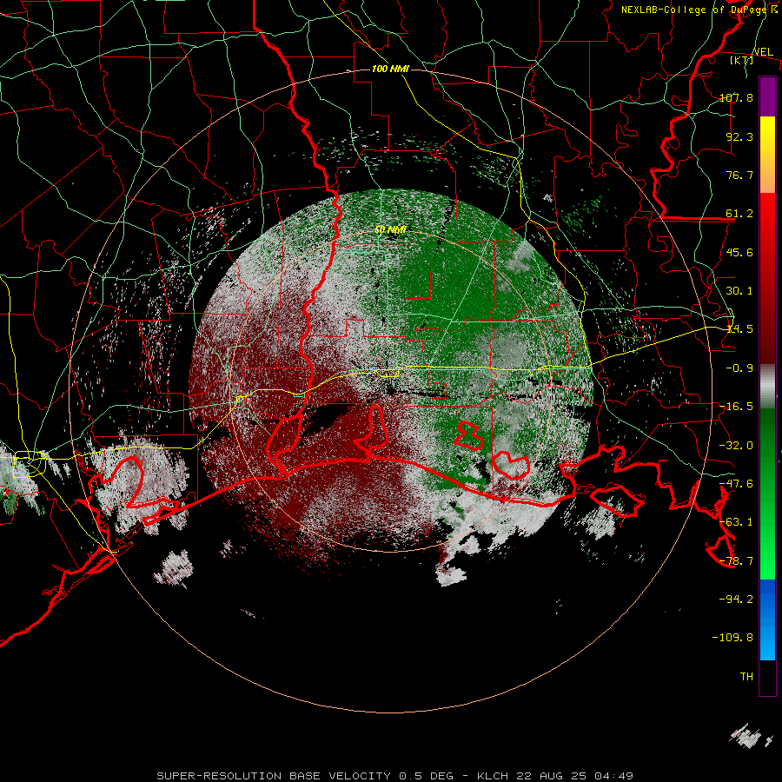The image size is (782, 782).
Task: Click the VEL legend title
Action: pyautogui.click(x=763, y=52)
